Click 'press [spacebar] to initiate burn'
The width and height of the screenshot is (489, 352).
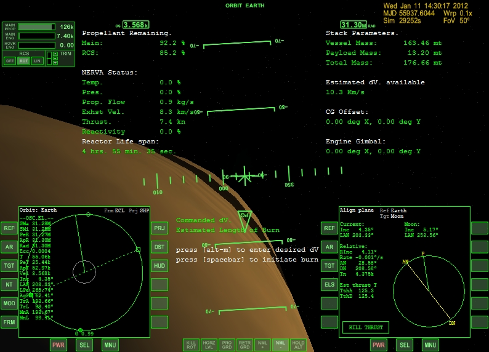(247, 260)
